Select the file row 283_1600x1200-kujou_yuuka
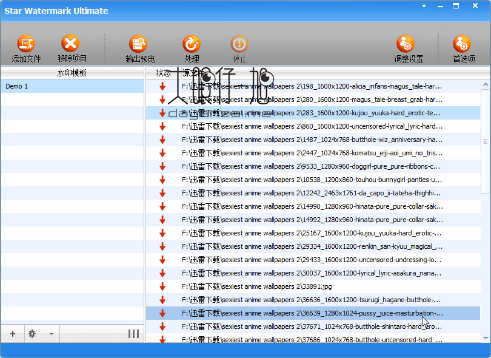 point(313,113)
